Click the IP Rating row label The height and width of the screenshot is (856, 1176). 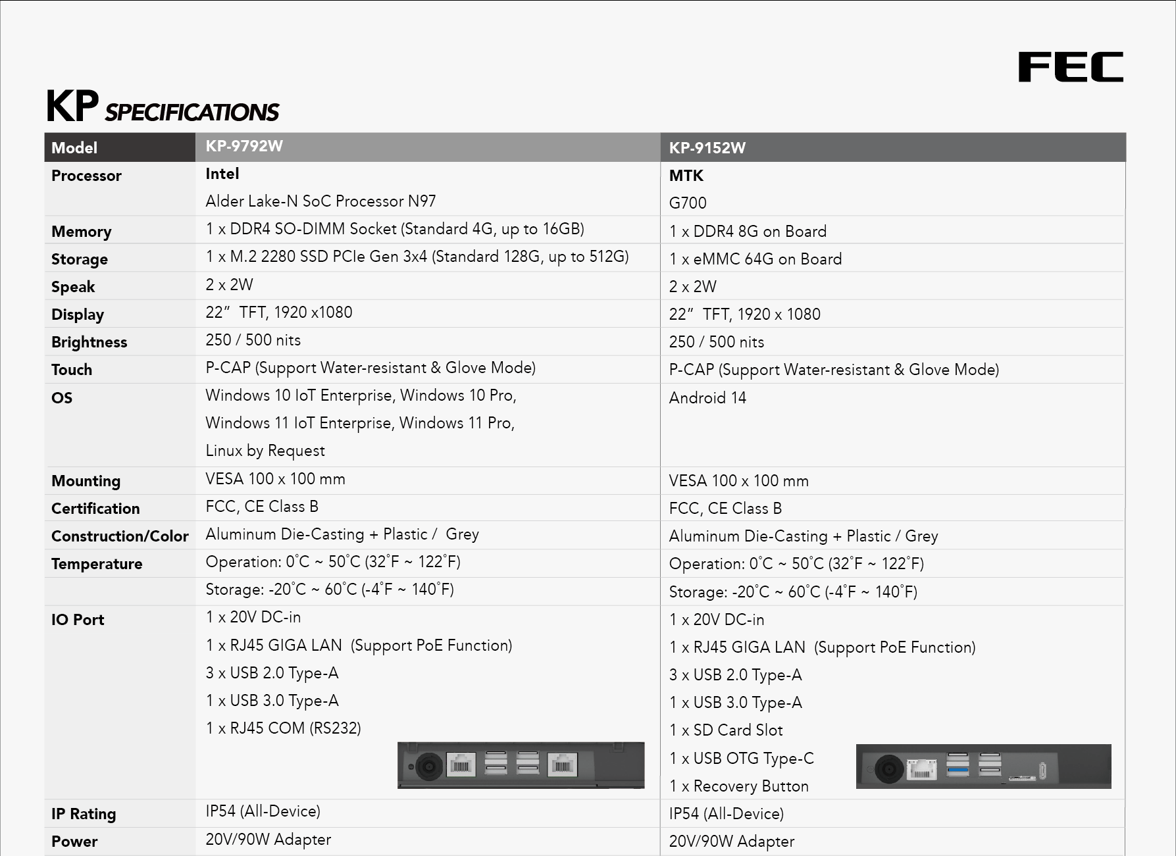click(84, 814)
